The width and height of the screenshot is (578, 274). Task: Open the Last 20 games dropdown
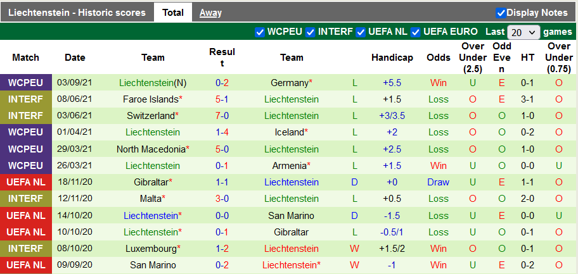click(523, 32)
